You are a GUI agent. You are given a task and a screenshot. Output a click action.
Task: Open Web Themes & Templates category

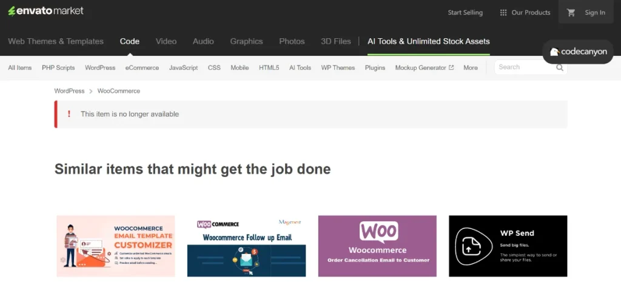[x=56, y=41]
